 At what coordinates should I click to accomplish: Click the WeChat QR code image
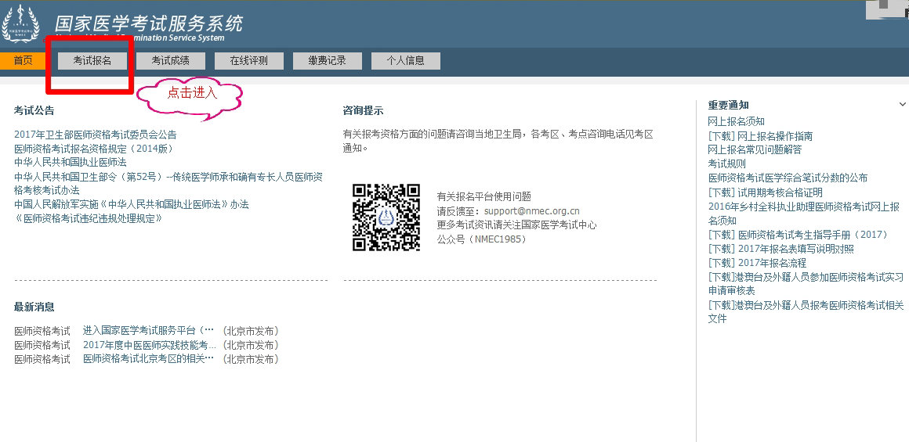(386, 217)
